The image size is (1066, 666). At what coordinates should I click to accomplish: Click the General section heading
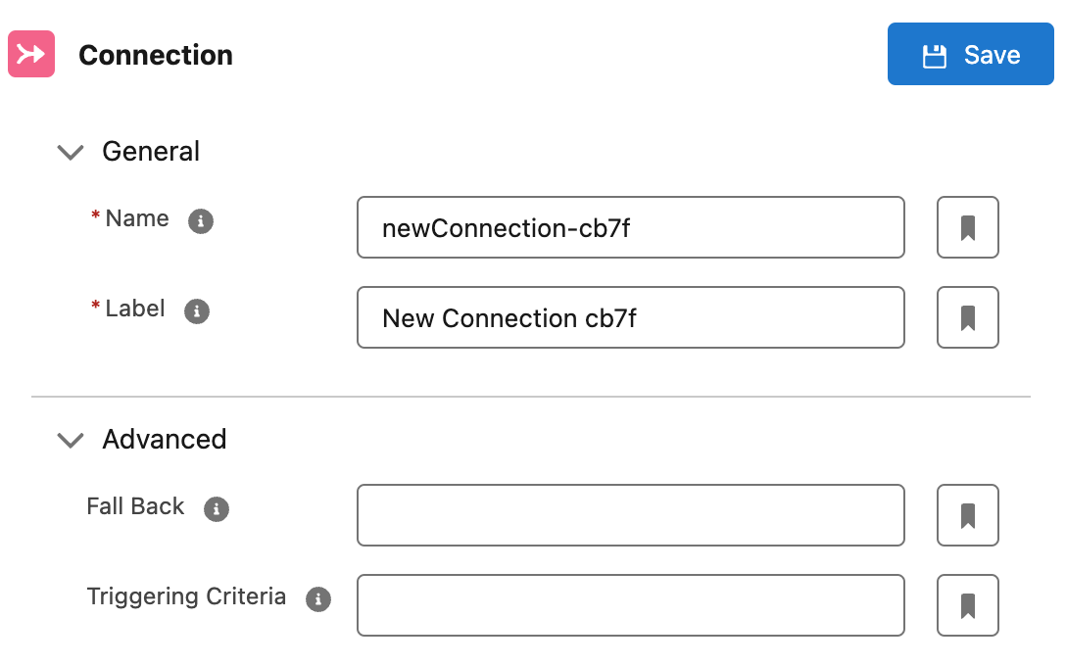coord(151,152)
